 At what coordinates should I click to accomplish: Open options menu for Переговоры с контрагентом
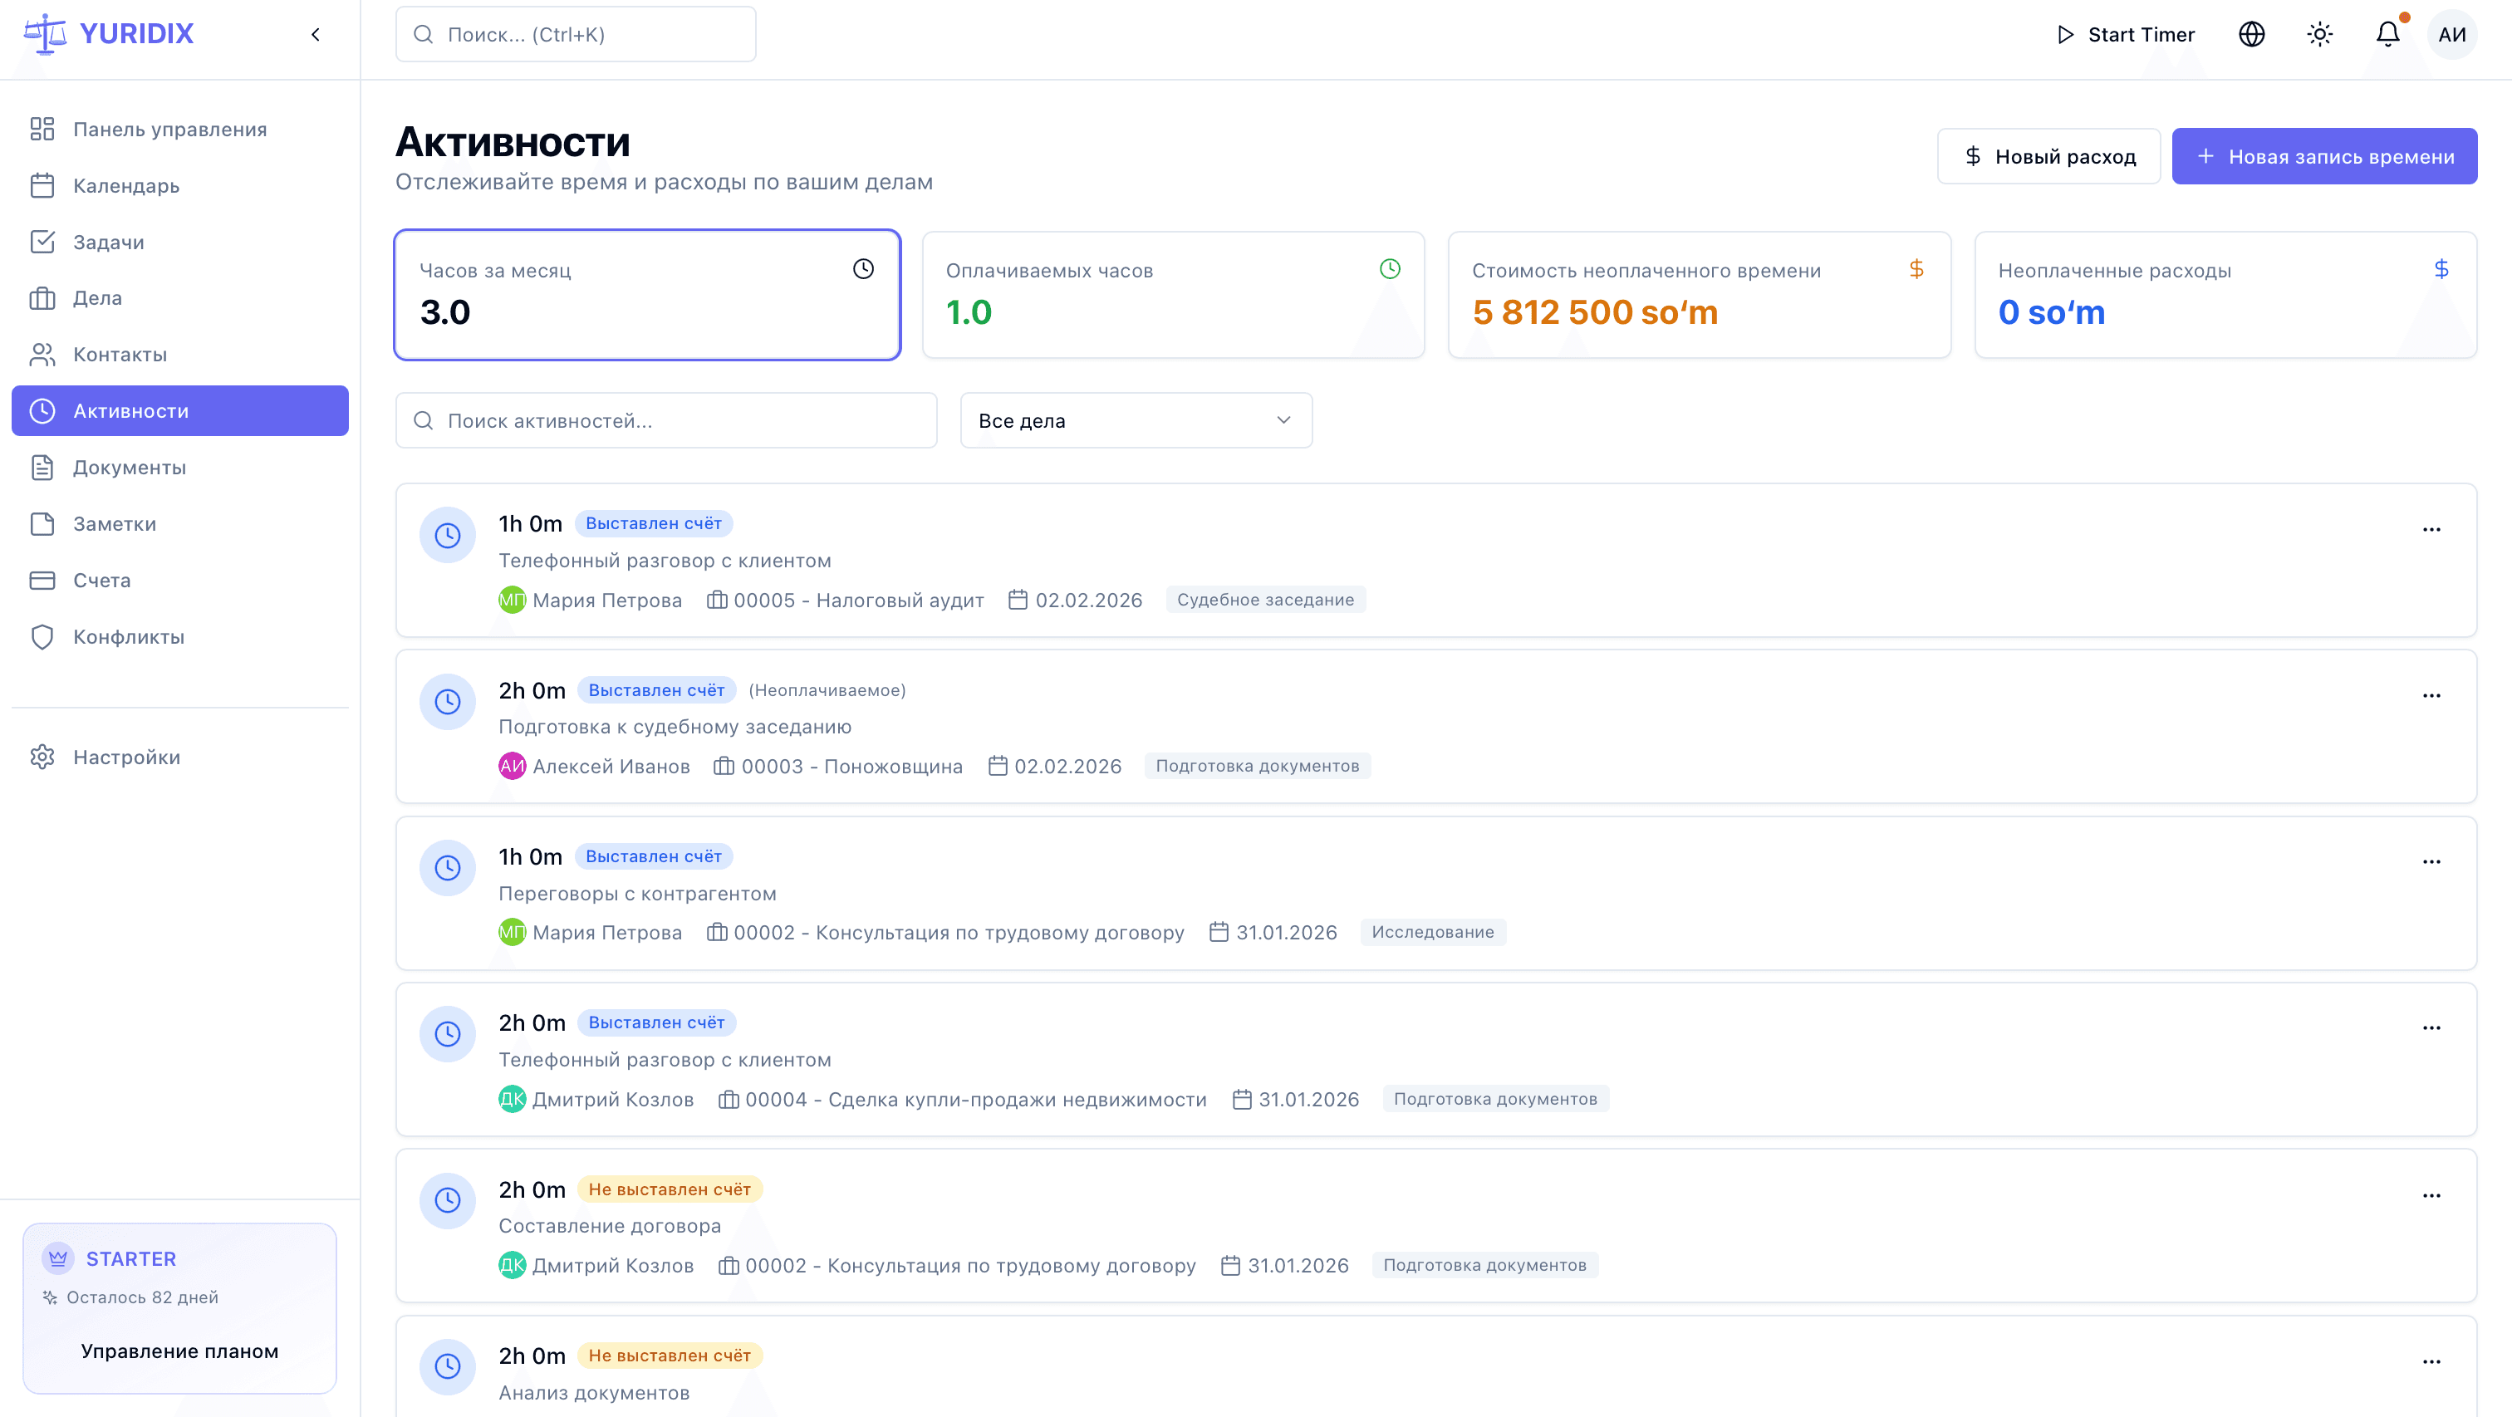click(2432, 862)
